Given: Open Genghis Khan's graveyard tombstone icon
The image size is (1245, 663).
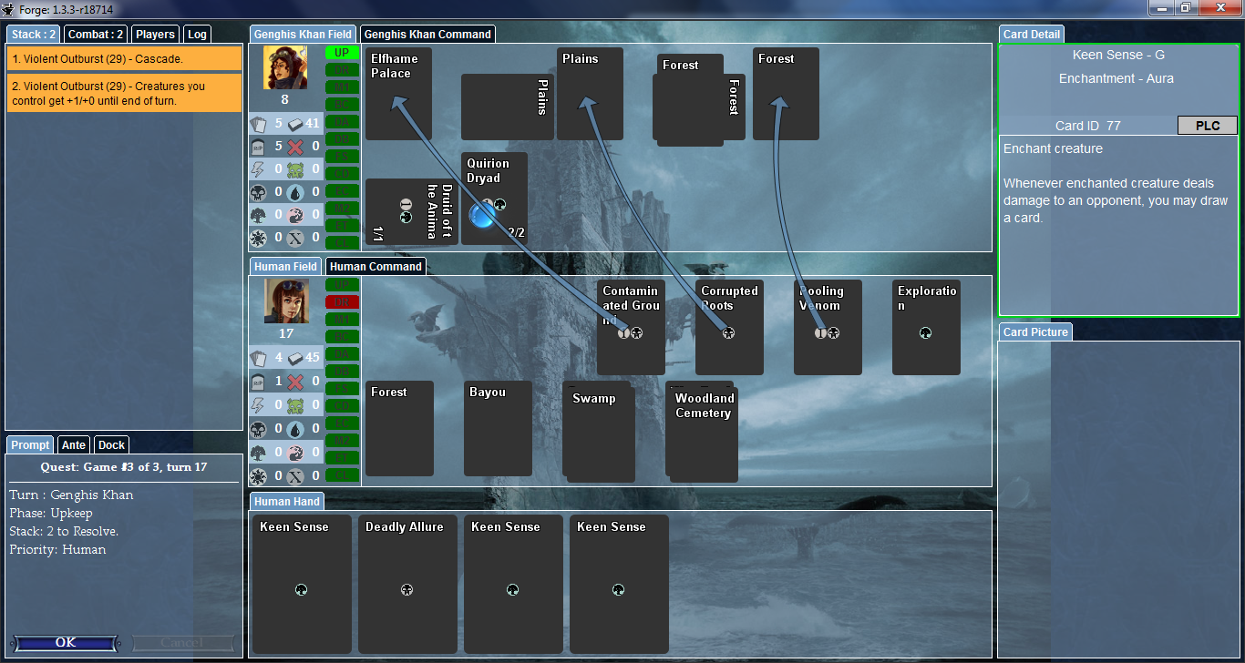Looking at the screenshot, I should [258, 146].
